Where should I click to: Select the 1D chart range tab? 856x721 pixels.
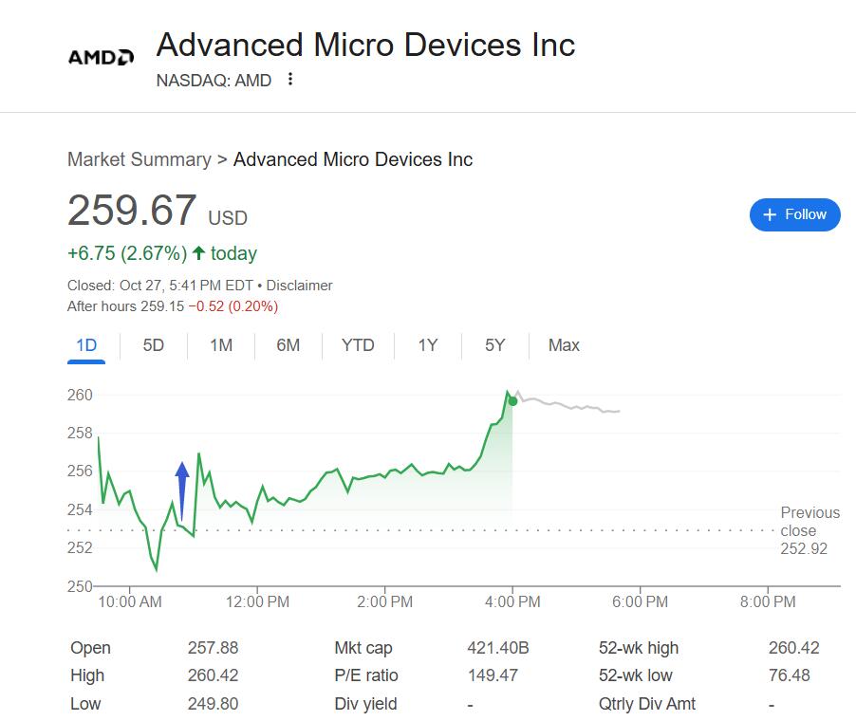86,345
